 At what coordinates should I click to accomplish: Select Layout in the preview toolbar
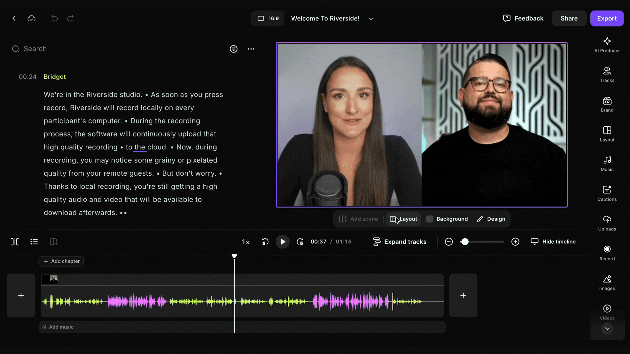click(404, 219)
